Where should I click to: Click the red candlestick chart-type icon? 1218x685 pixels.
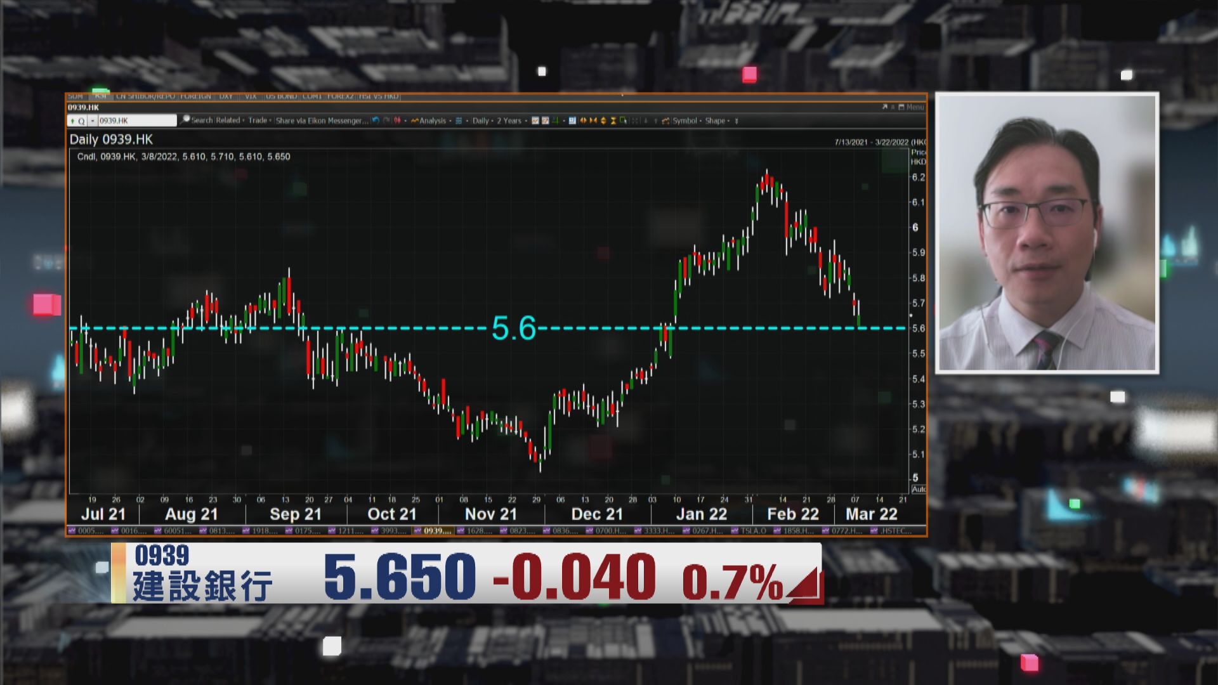(x=397, y=121)
